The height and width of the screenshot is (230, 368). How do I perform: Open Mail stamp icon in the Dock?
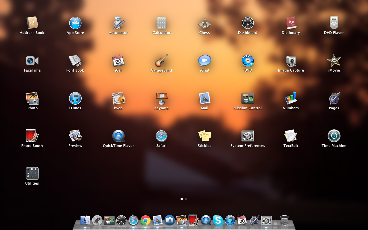(x=158, y=221)
